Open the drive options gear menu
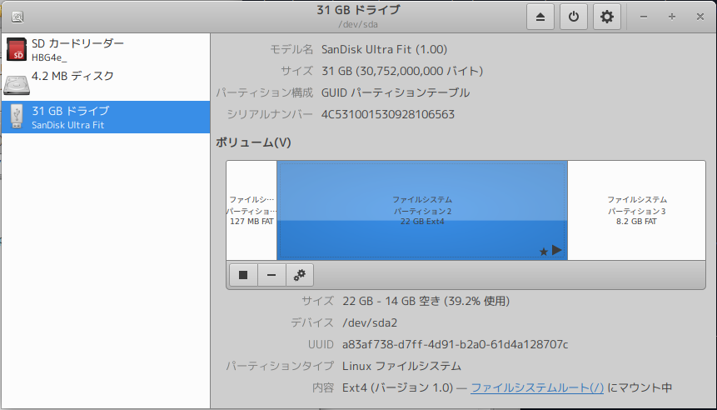 pos(607,17)
